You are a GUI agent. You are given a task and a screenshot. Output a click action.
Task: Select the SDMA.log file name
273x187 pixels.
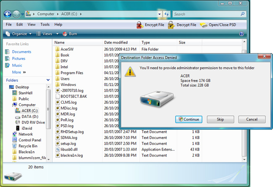click(x=69, y=138)
